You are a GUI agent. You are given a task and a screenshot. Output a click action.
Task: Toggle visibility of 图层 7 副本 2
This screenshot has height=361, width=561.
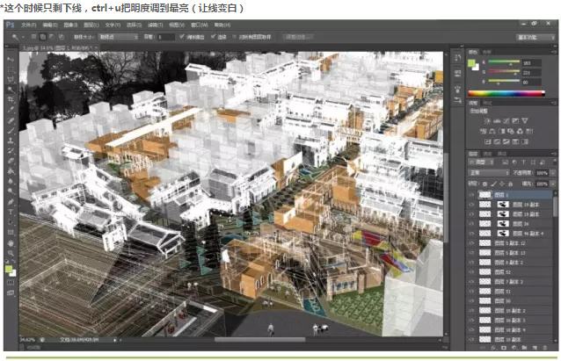[471, 282]
